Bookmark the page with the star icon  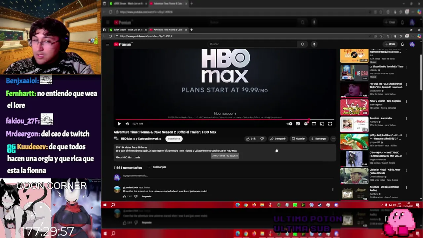click(381, 36)
